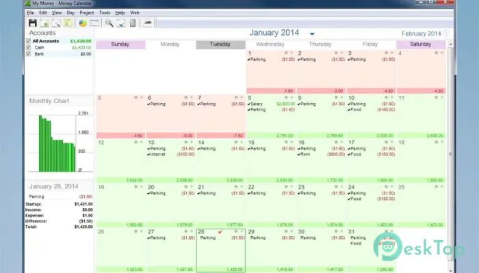Click the calendar vertical scrollbar thumb
Viewport: 479px width, 273px height.
450,154
